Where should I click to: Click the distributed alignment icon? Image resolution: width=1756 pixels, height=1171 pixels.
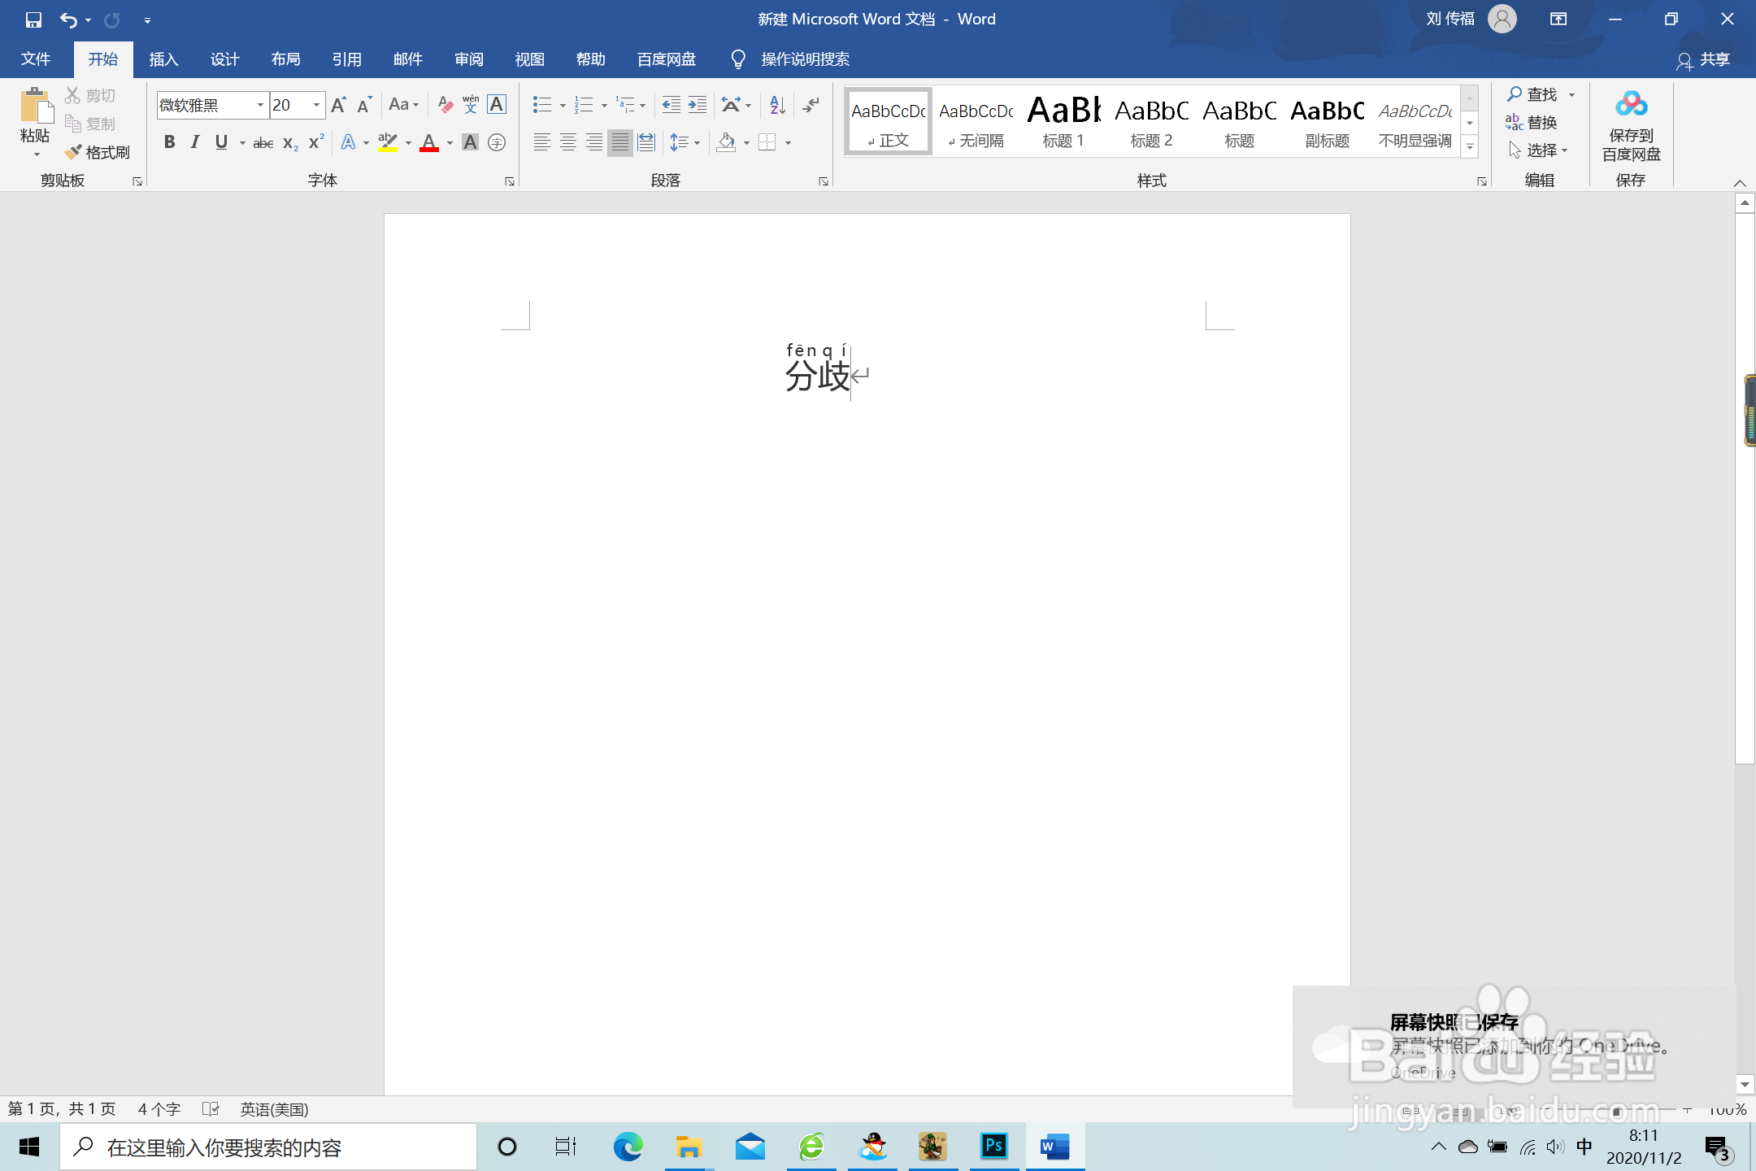point(646,142)
